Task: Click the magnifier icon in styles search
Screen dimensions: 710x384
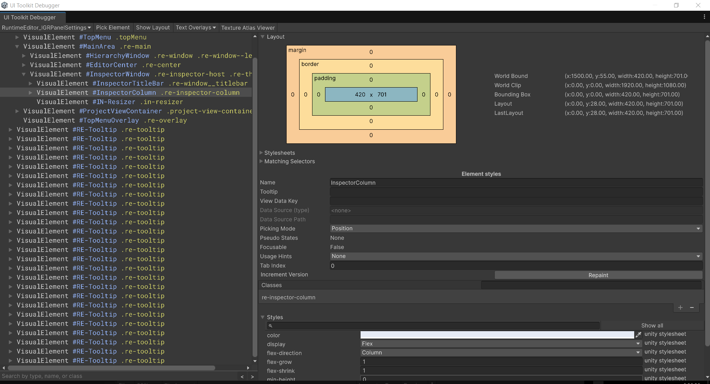Action: tap(270, 326)
